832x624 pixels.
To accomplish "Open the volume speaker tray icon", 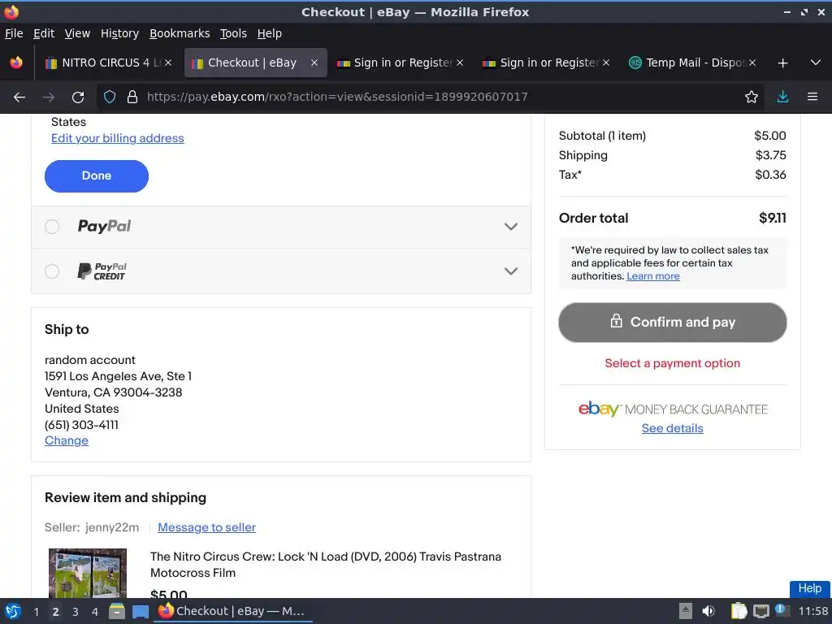I will 708,611.
